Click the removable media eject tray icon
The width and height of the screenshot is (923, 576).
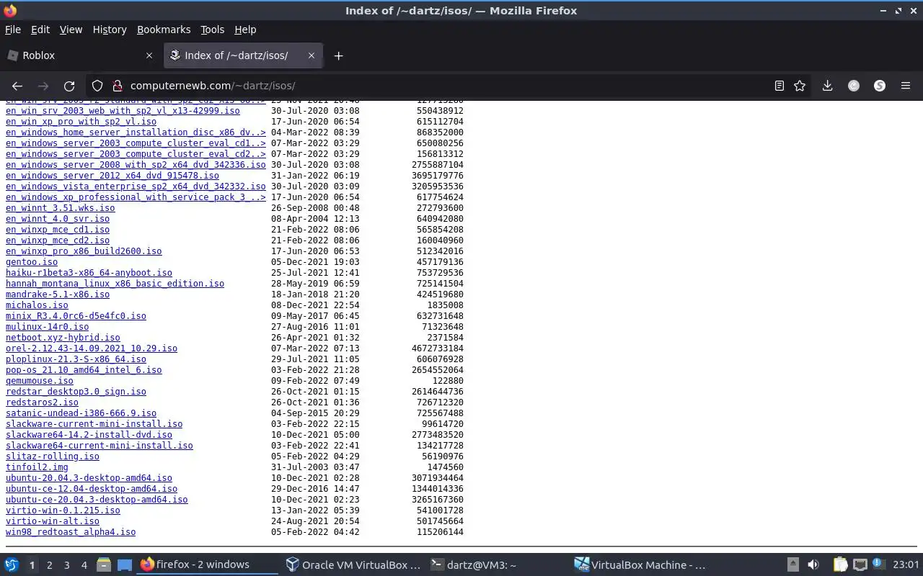click(792, 564)
